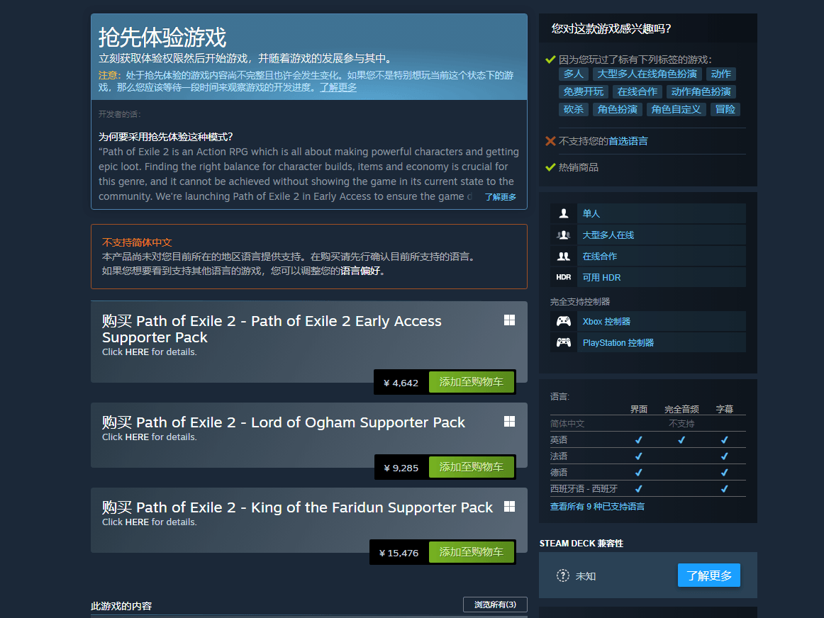The height and width of the screenshot is (618, 824).
Task: Click 您对这款游戏感兴趣吗? heading
Action: 611,29
